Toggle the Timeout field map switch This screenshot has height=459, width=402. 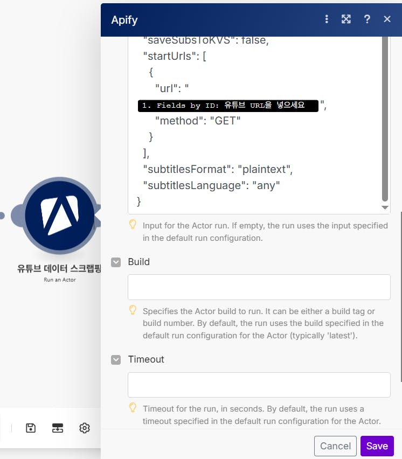point(116,360)
